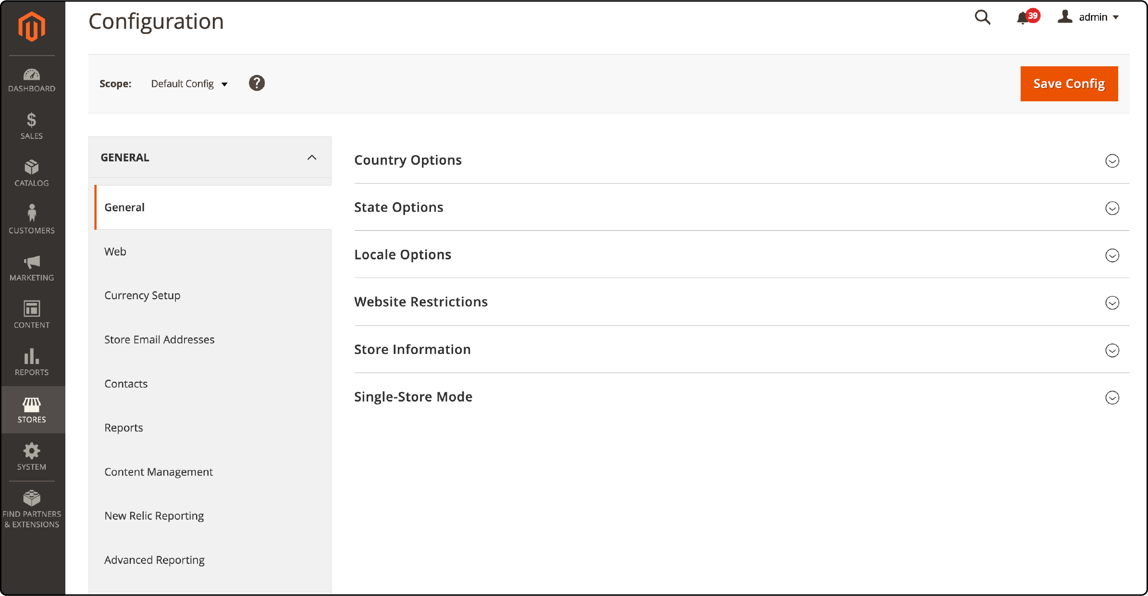Viewport: 1148px width, 596px height.
Task: Open the Default Config scope dropdown
Action: point(188,84)
